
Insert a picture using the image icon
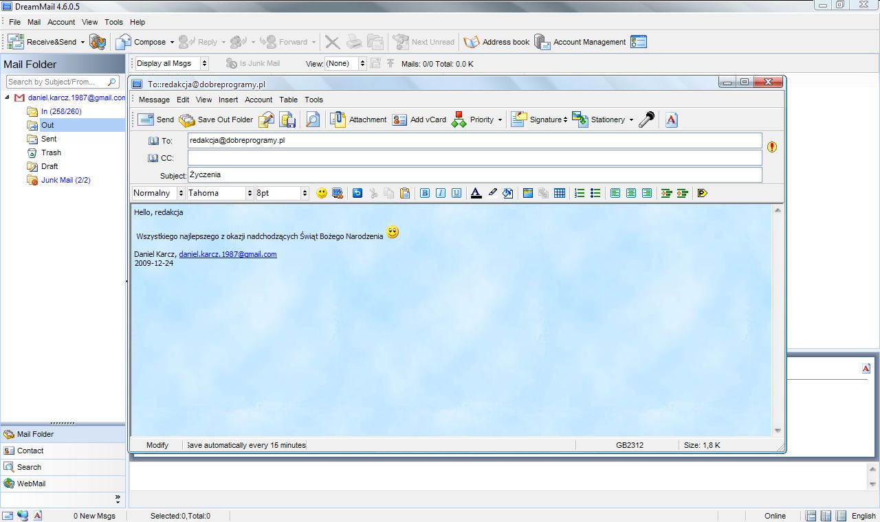(528, 193)
